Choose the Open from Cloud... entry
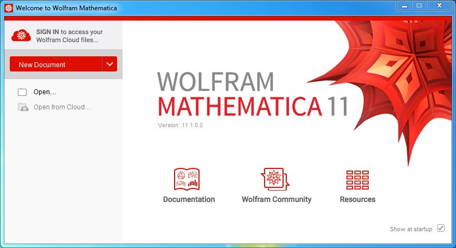The image size is (456, 248). pyautogui.click(x=62, y=107)
